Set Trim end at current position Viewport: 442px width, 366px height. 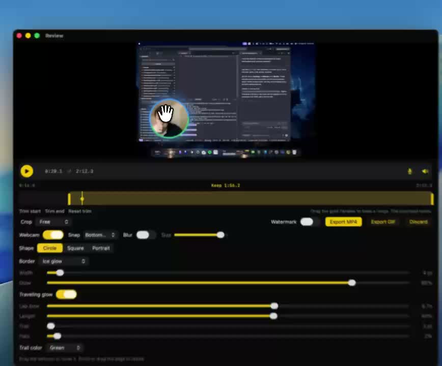pos(54,211)
